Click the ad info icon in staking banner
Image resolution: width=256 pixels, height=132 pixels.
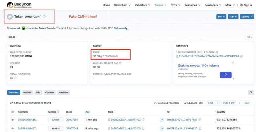pos(233,63)
